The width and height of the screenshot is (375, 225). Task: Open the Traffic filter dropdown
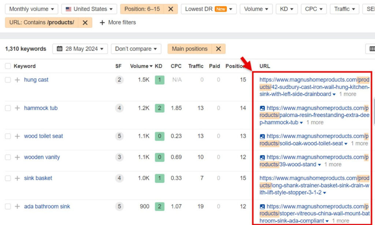tap(344, 9)
